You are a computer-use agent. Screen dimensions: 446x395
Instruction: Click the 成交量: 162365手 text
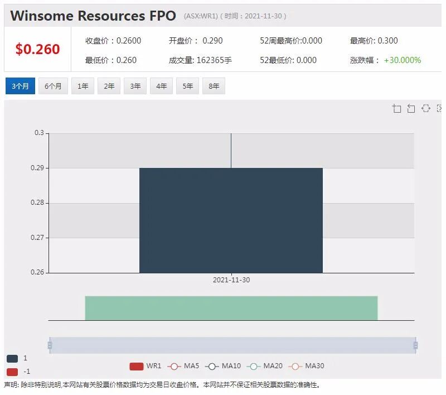200,60
